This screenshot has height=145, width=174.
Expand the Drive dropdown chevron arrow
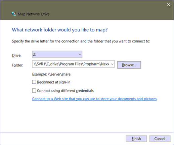[80, 54]
